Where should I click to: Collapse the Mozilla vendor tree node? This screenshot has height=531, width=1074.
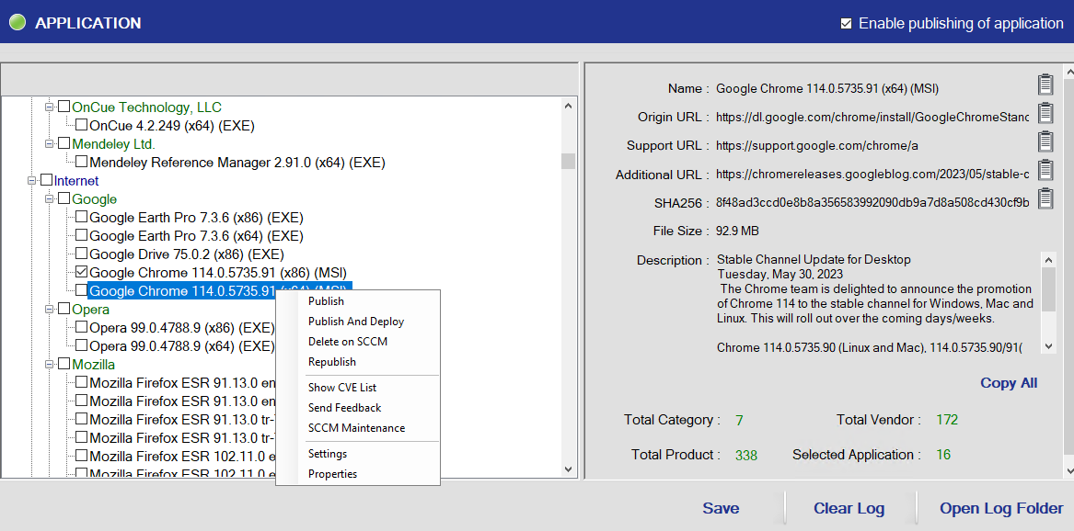(51, 365)
